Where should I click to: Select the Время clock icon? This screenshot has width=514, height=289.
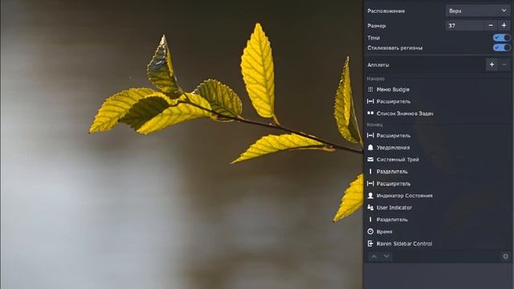coord(370,231)
